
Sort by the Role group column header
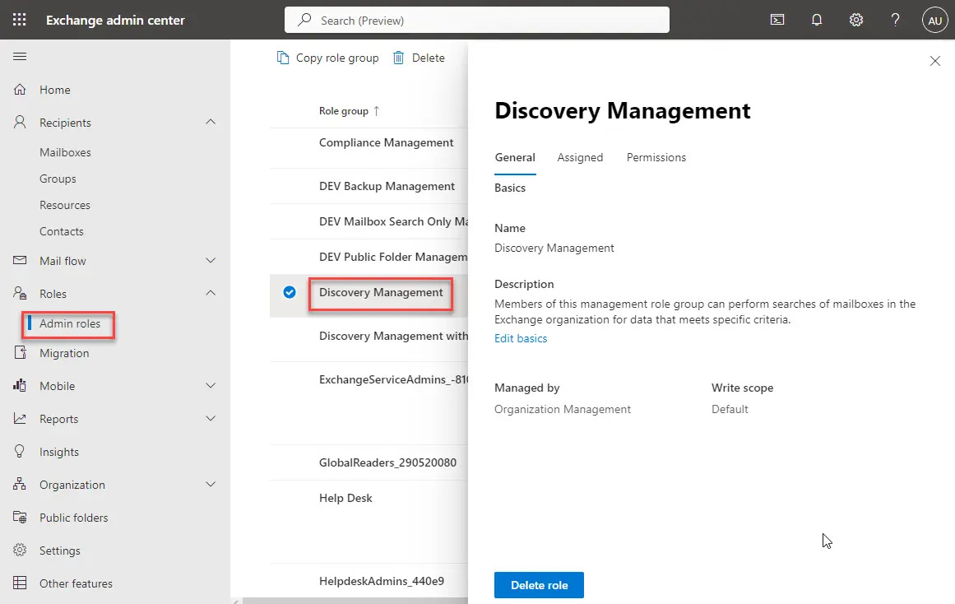[348, 110]
